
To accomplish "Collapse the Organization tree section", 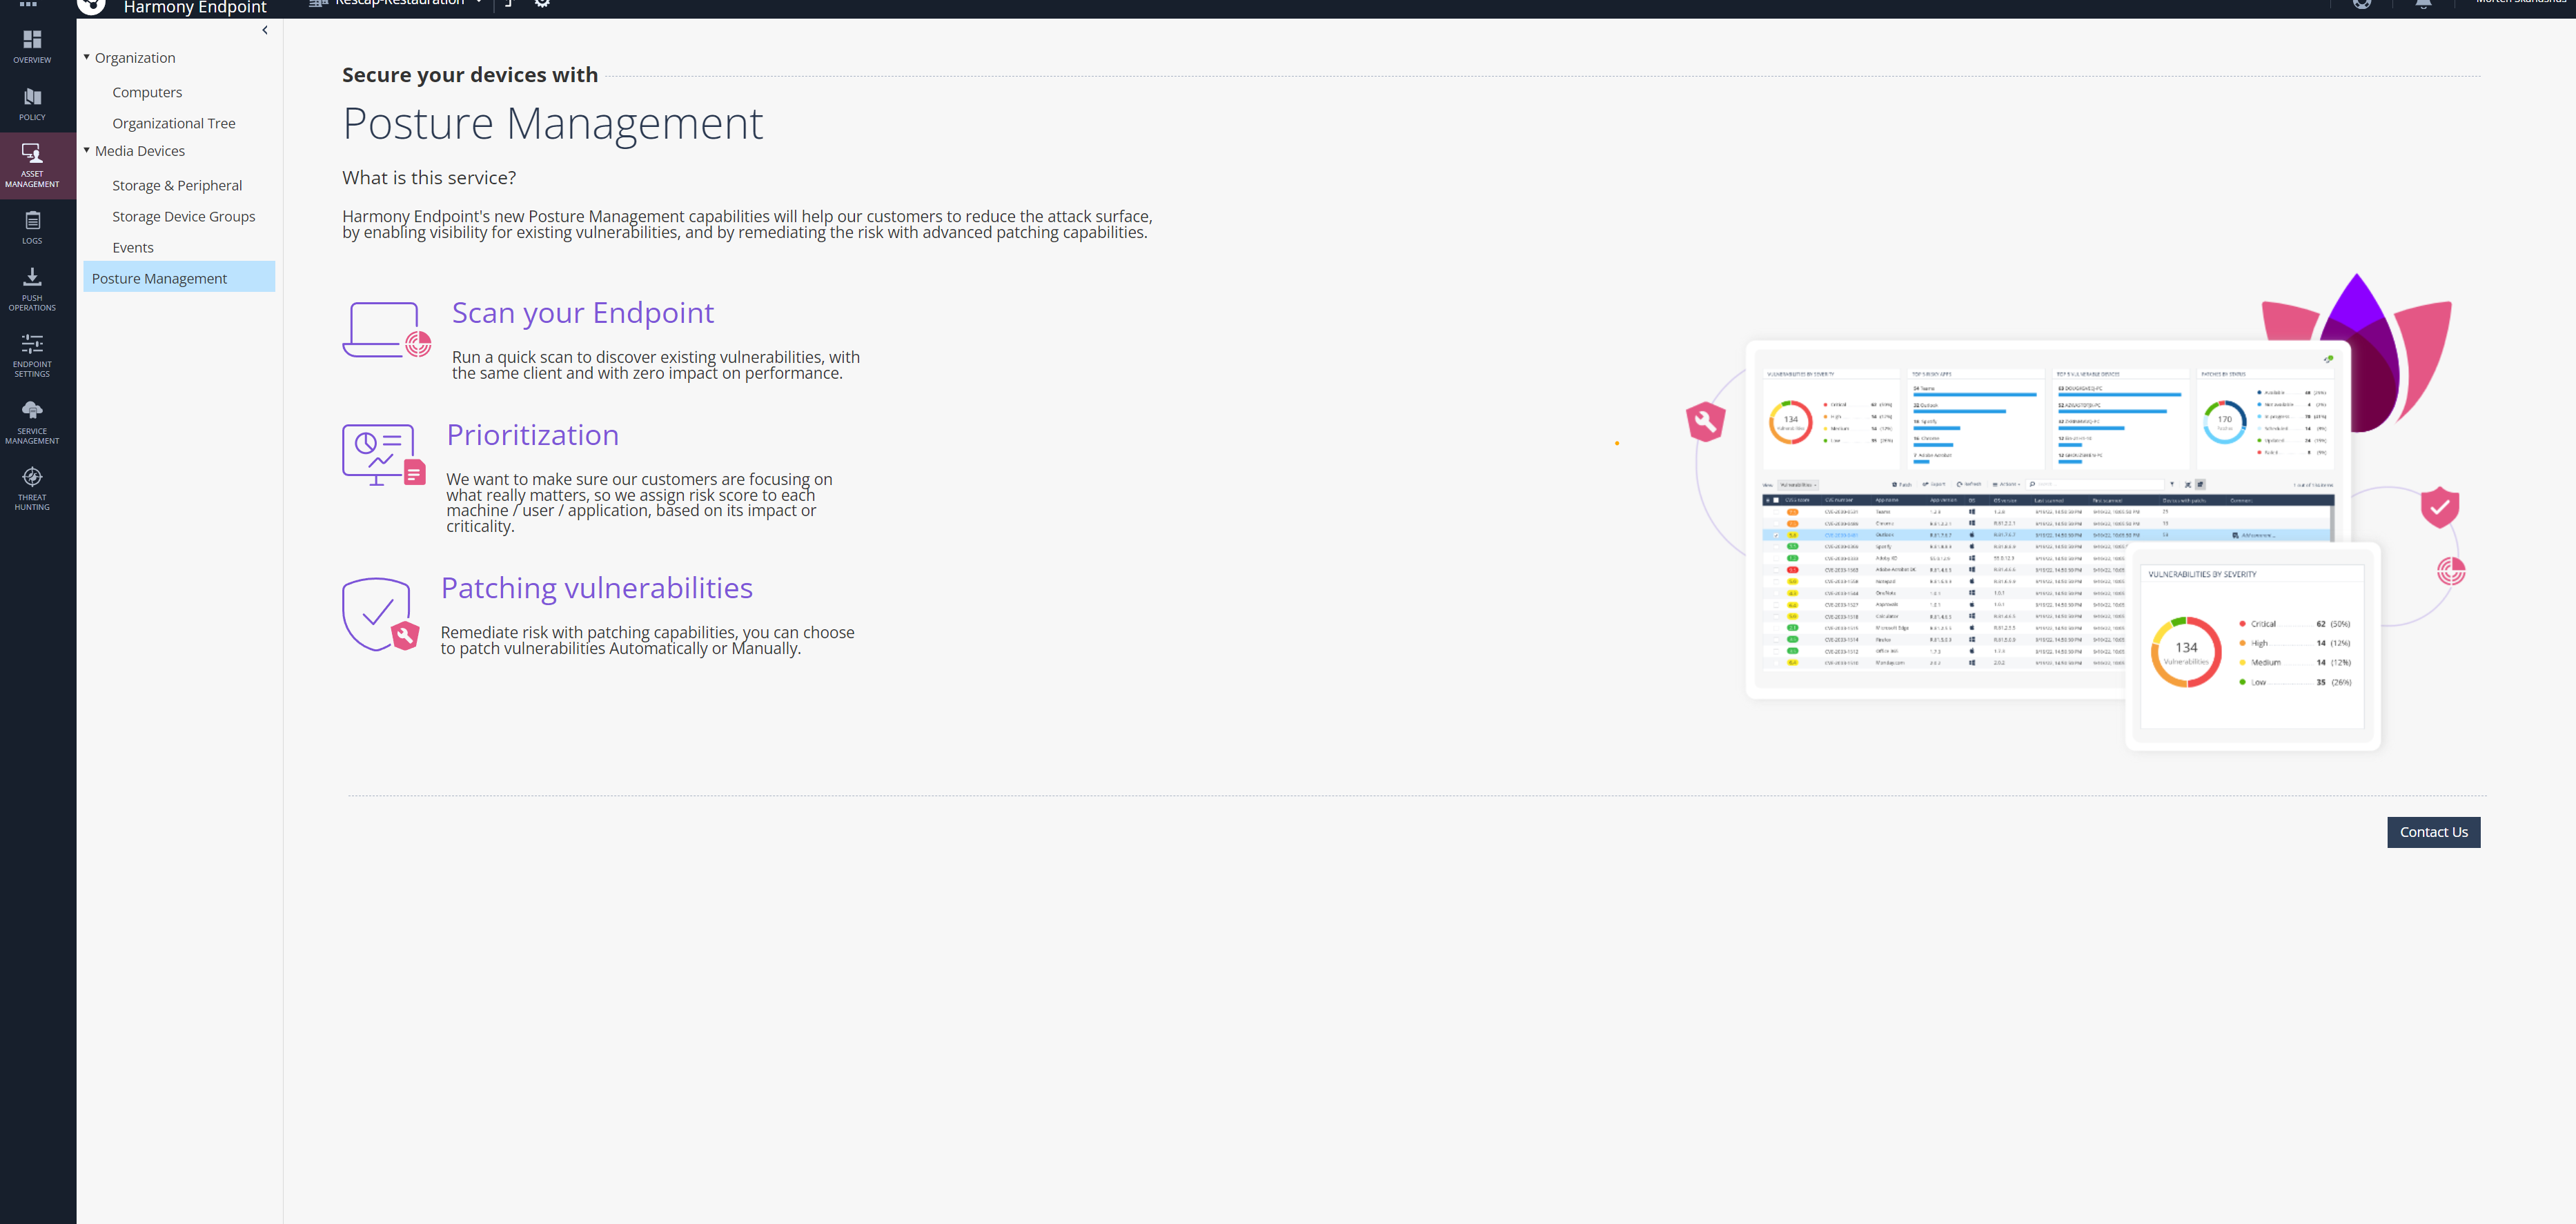I will coord(86,56).
